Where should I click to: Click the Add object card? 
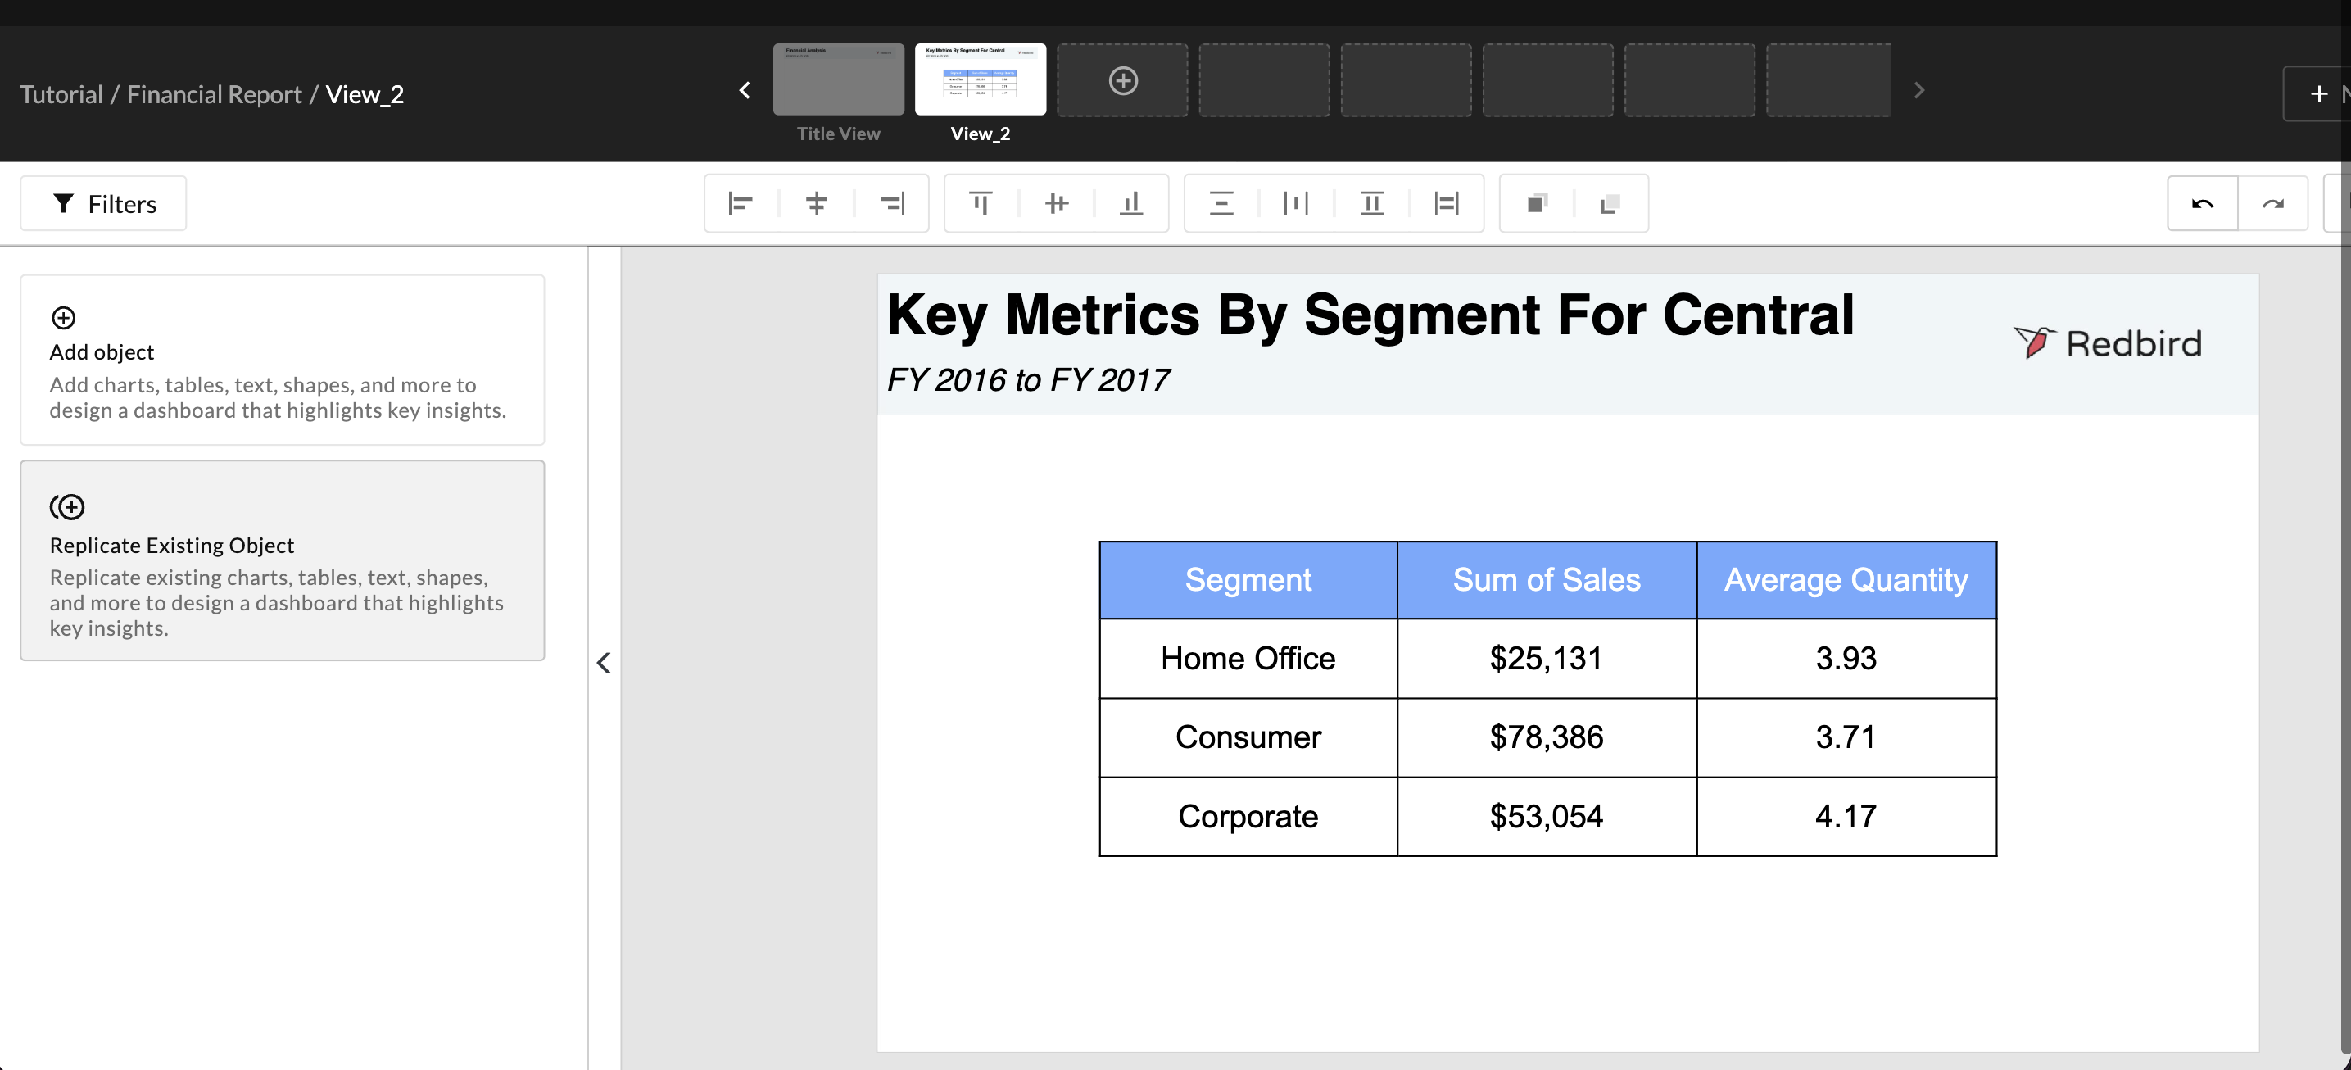pos(282,360)
